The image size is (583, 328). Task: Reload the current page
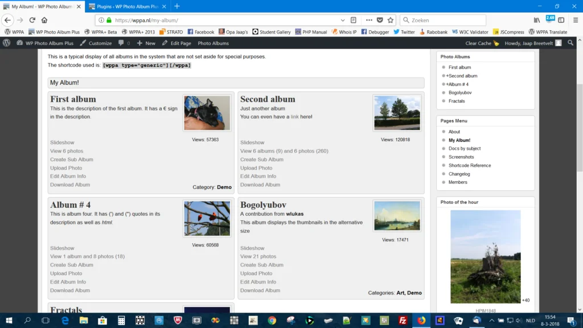[x=32, y=20]
